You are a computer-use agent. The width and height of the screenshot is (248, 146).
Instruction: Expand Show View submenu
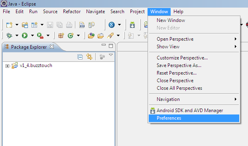pos(194,47)
